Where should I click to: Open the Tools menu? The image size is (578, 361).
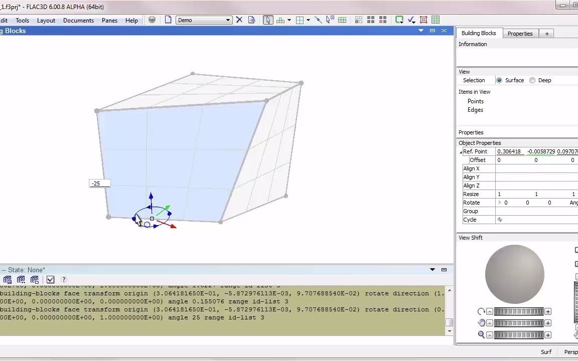(x=22, y=20)
